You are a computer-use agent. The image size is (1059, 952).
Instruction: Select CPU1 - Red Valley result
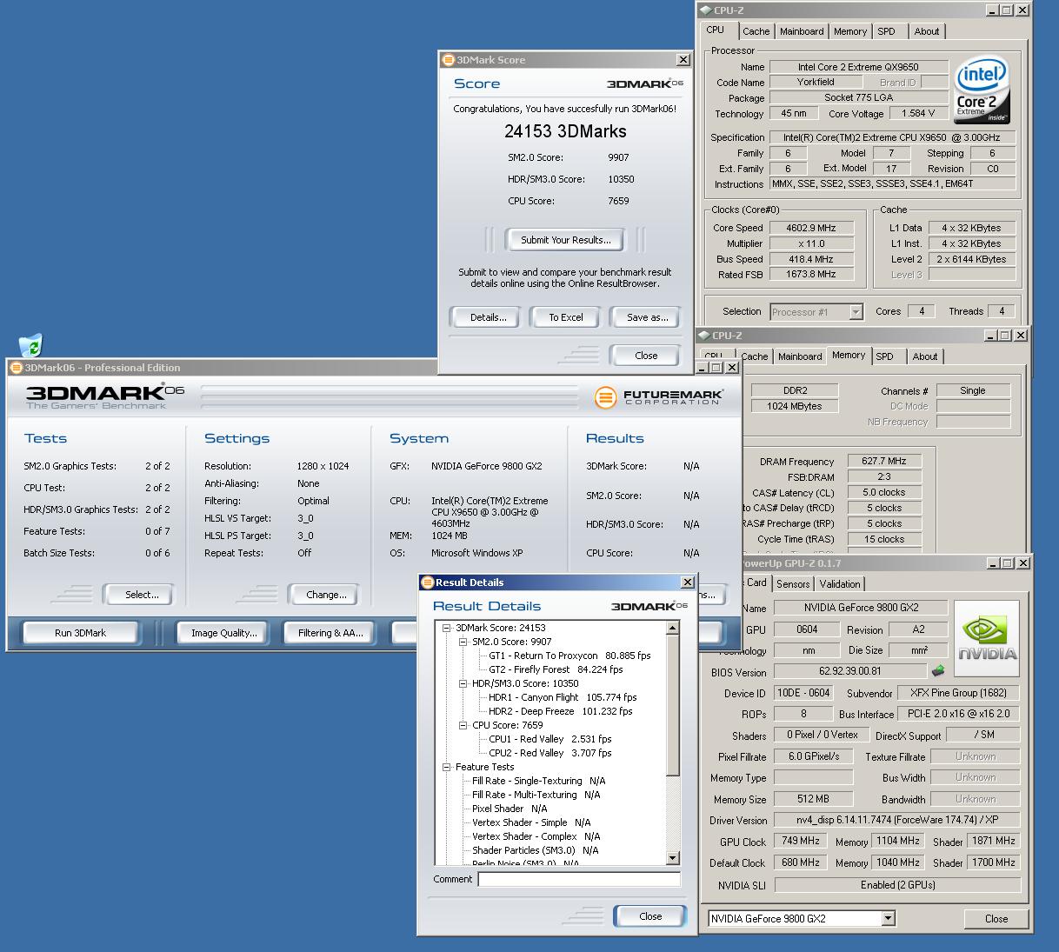pos(550,739)
